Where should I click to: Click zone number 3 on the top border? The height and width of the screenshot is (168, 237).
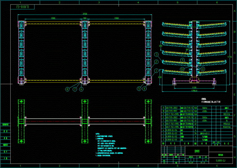99,3
